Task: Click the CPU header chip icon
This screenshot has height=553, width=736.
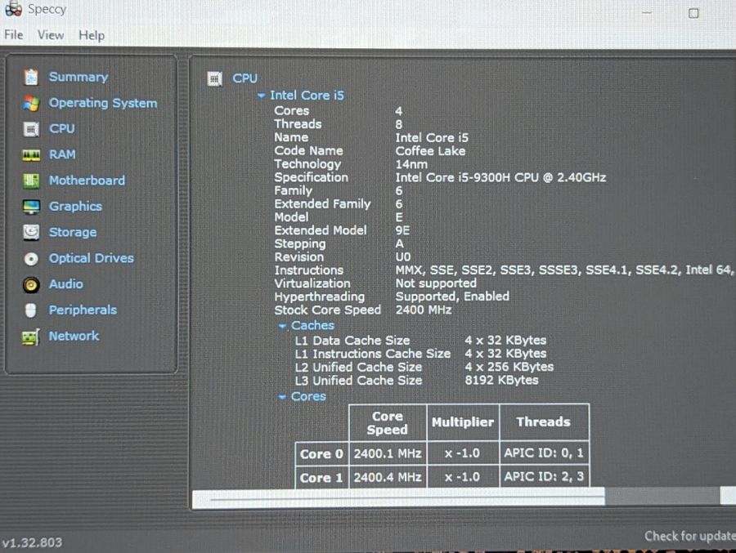Action: pyautogui.click(x=214, y=78)
